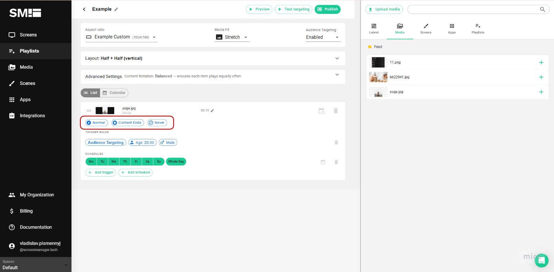The width and height of the screenshot is (554, 272).
Task: Open the Scenes sidebar item
Action: tap(27, 83)
